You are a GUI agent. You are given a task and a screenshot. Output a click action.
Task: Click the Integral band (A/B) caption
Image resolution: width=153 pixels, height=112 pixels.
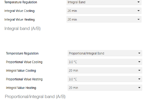click(22, 29)
